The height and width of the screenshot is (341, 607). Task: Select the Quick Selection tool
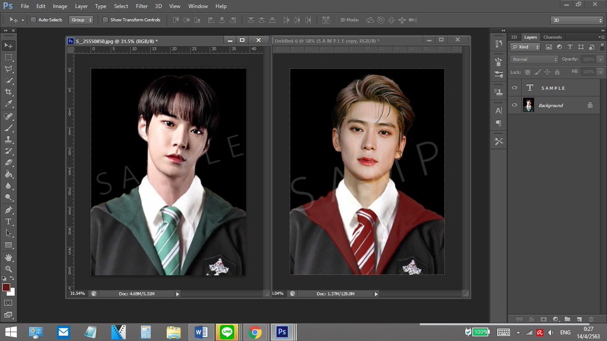pyautogui.click(x=9, y=80)
